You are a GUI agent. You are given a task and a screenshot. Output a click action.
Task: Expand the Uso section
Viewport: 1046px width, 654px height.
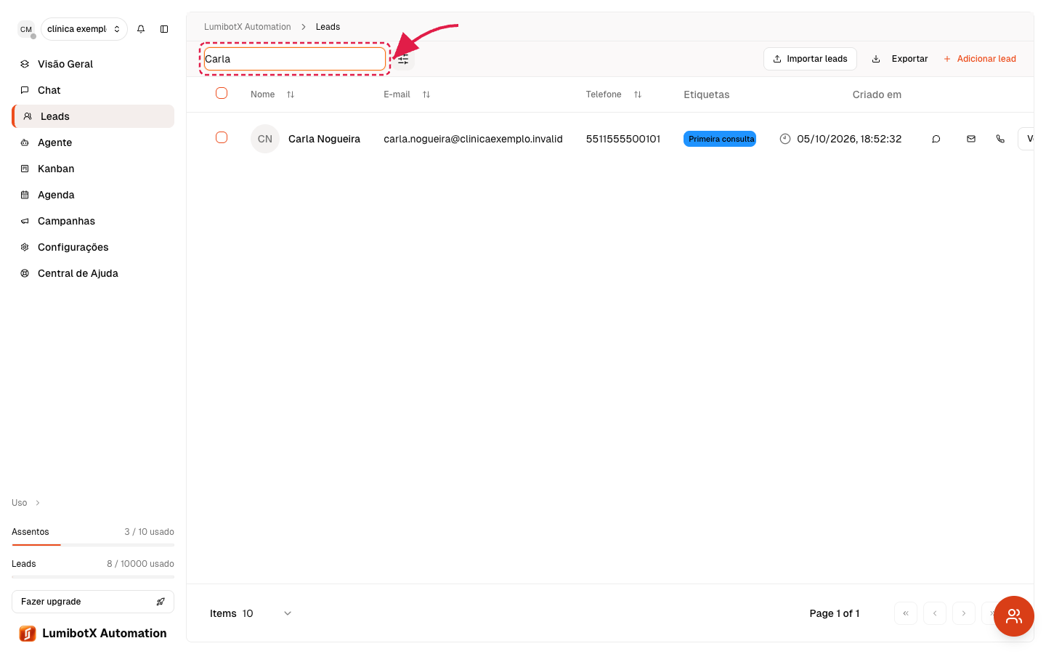[26, 503]
